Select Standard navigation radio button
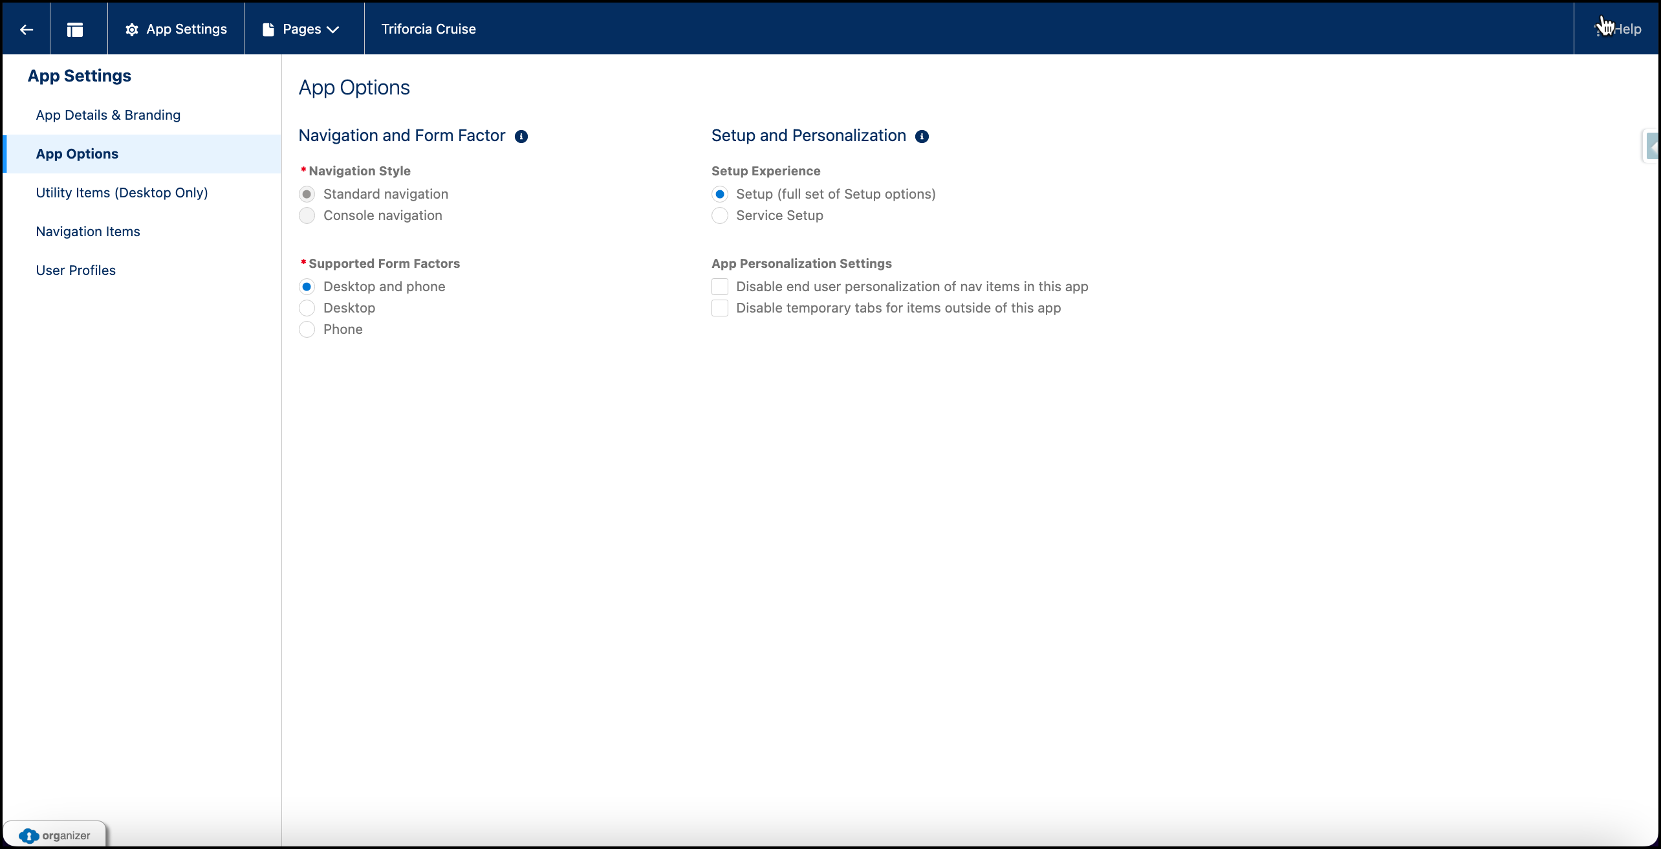 [307, 194]
